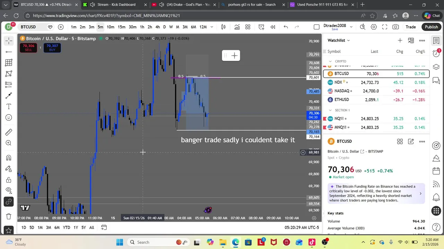The image size is (444, 249).
Task: Click the Trade button
Action: click(411, 27)
